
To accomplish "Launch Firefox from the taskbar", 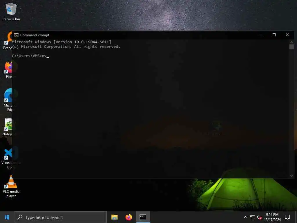I will pos(128,217).
